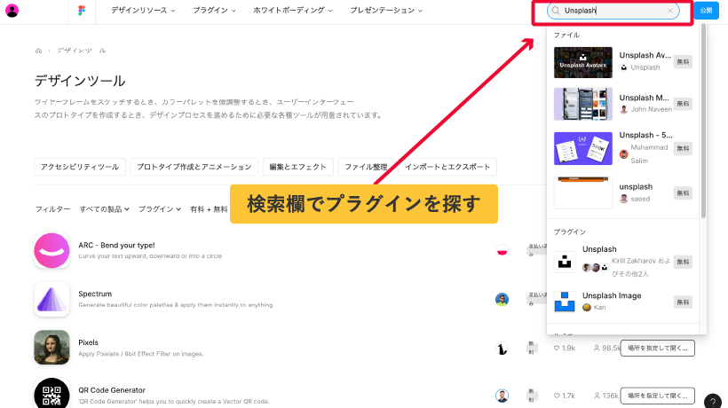
Task: Open the lowercase unsplash file thumbnail
Action: point(583,192)
